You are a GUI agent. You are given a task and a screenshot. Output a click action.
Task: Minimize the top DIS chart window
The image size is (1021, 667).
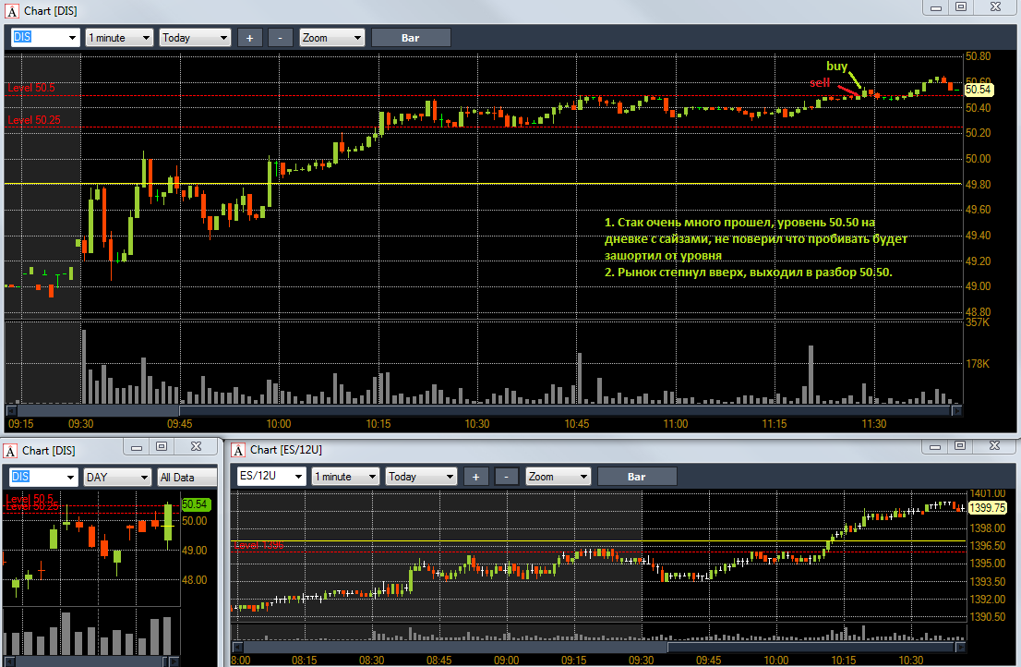coord(936,7)
